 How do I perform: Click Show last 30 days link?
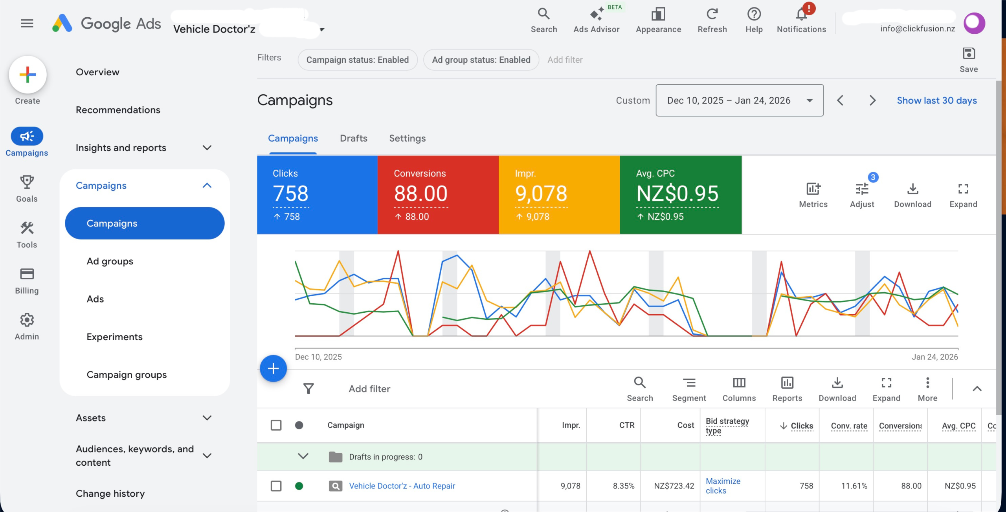pyautogui.click(x=936, y=100)
